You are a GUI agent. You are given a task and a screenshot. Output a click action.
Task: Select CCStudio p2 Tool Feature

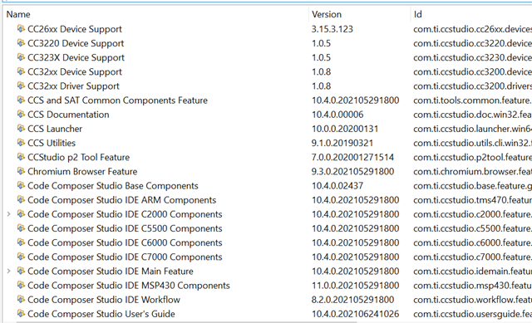coord(78,157)
